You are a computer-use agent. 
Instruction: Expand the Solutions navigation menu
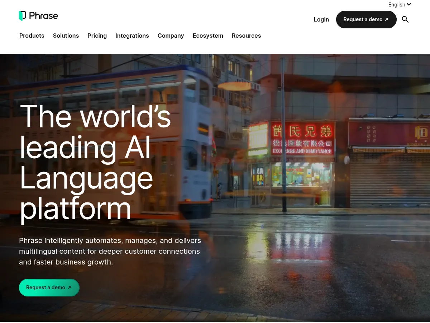pos(66,36)
